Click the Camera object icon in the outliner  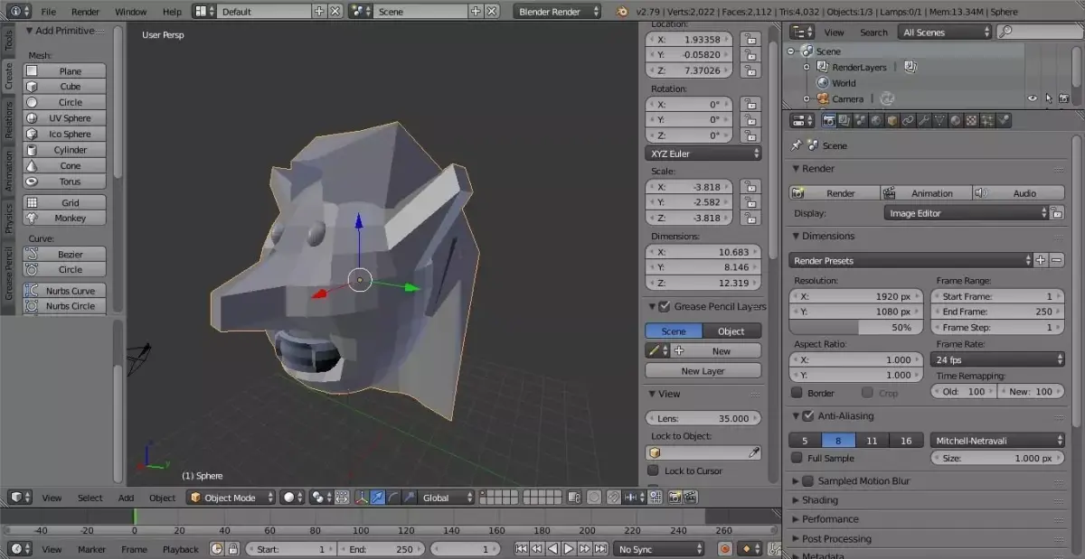tap(823, 98)
